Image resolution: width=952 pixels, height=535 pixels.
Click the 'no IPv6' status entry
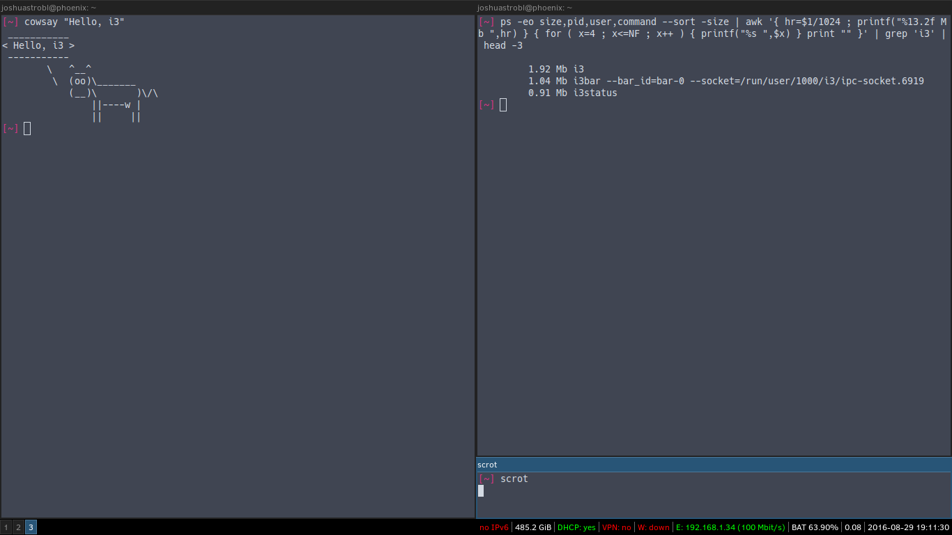pos(494,527)
